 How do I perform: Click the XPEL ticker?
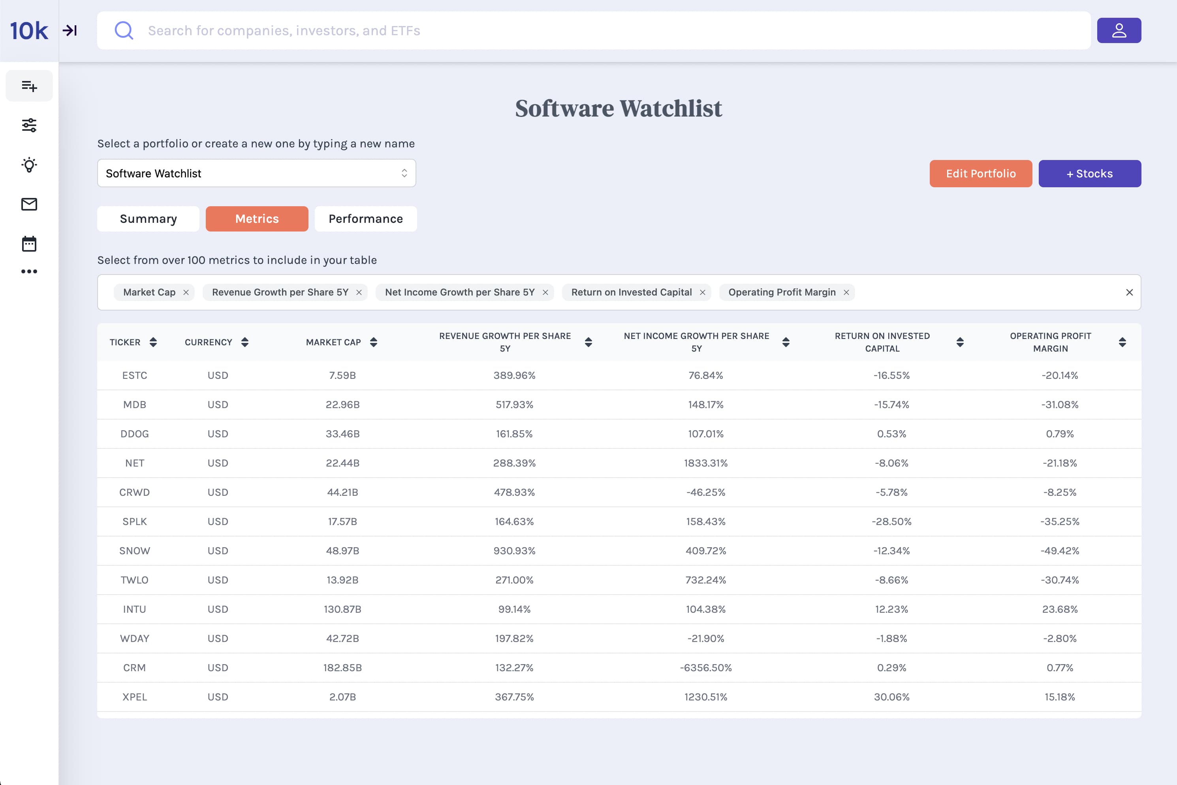(x=135, y=697)
